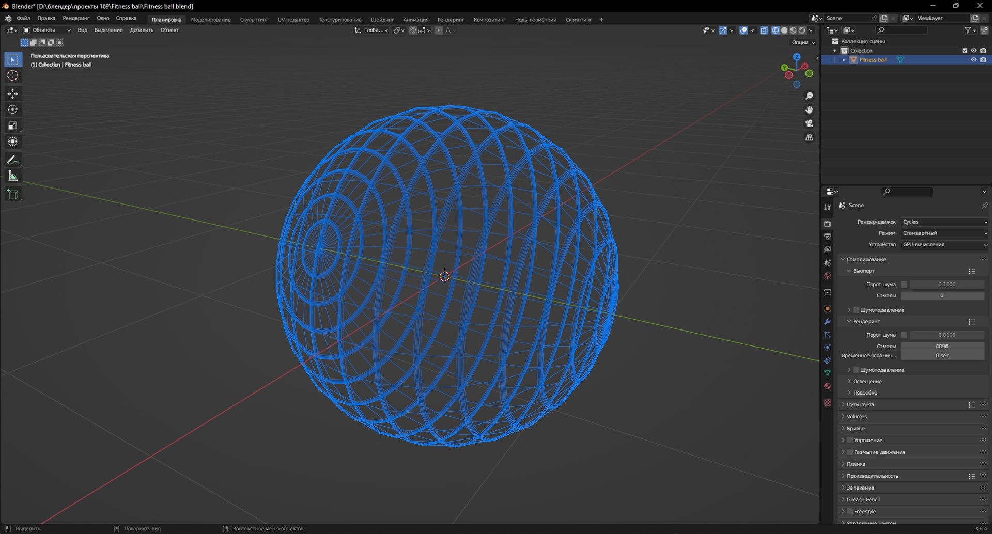Click the Blender logo menu
The height and width of the screenshot is (534, 992).
tap(8, 18)
